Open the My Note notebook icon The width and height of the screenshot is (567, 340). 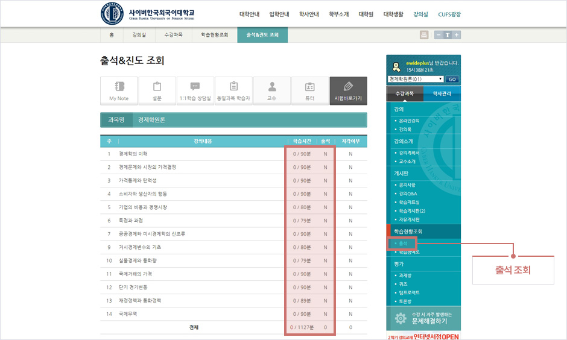coord(119,90)
